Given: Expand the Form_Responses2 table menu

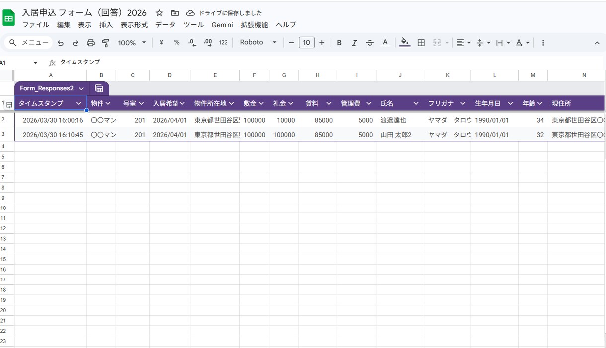Looking at the screenshot, I should (81, 88).
